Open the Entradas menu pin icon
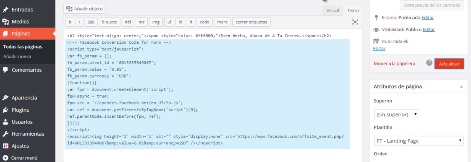 (5, 10)
